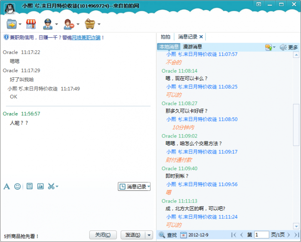Click the 查找 search label

(172, 235)
